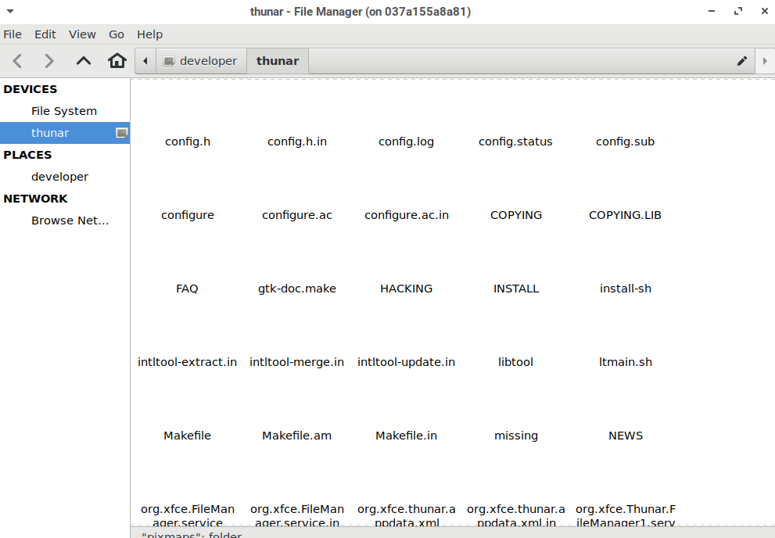
Task: Go to parent folder with up arrow
Action: [84, 61]
